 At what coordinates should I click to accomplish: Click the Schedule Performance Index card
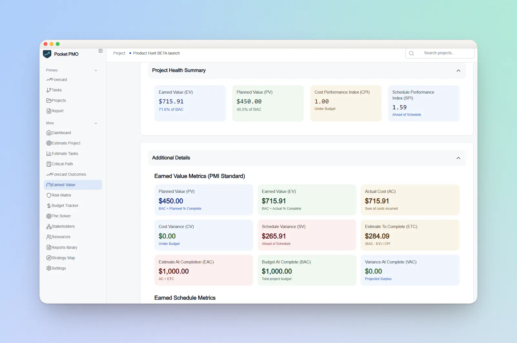pos(424,103)
